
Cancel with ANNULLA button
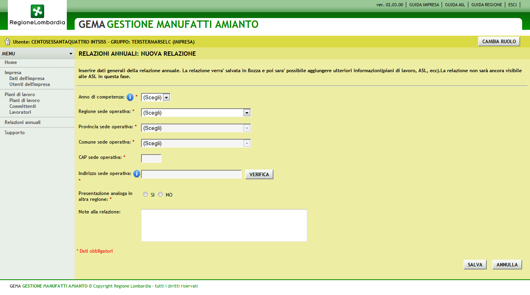coord(507,265)
